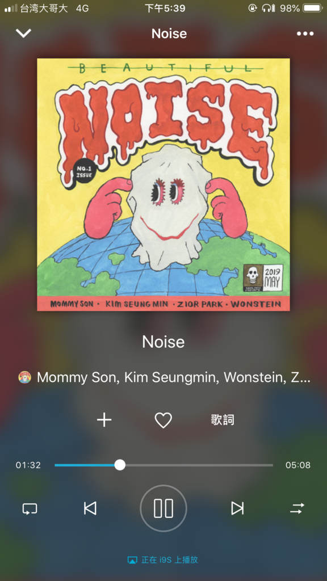Add the song to a playlist with the plus icon
Screen dimensions: 327x581
pyautogui.click(x=104, y=420)
